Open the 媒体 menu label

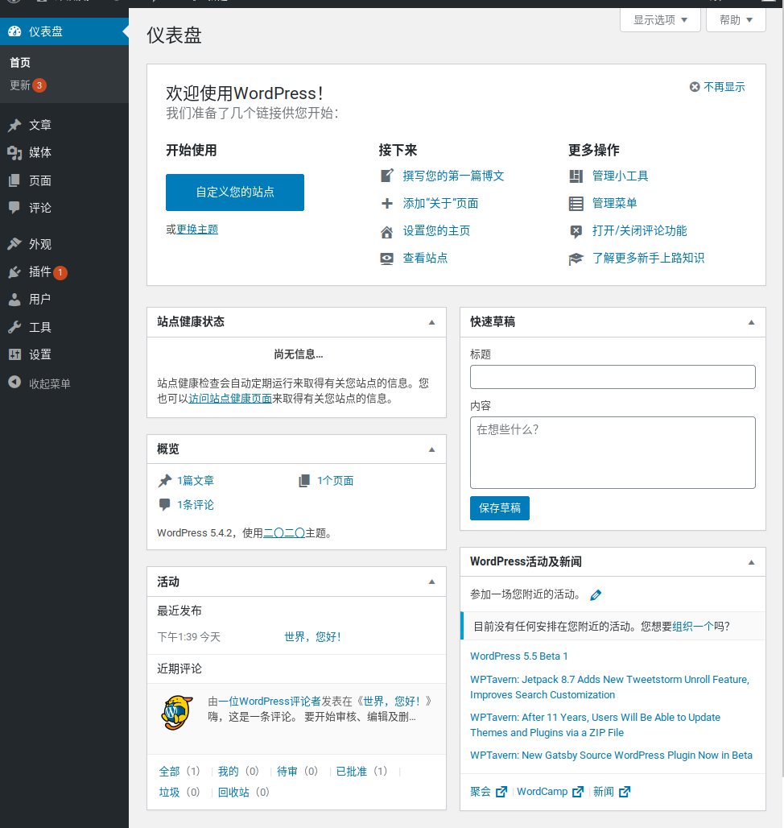tap(40, 152)
